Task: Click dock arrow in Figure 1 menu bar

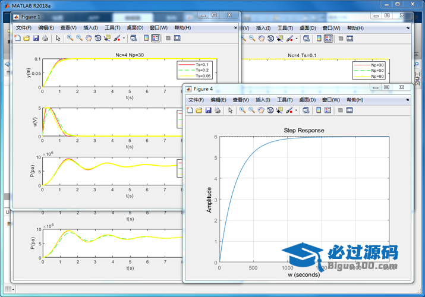Action: click(x=235, y=27)
